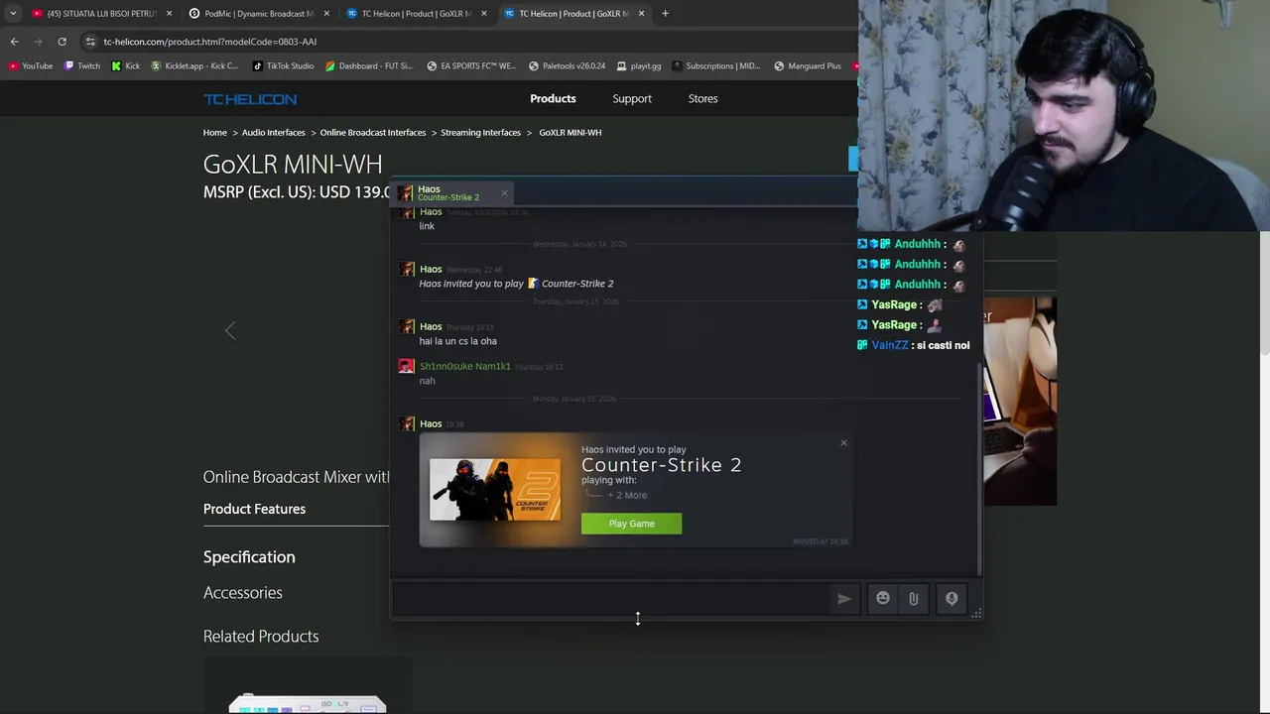The height and width of the screenshot is (714, 1270).
Task: Open the Dashboard - FUT bookmark
Action: [369, 65]
